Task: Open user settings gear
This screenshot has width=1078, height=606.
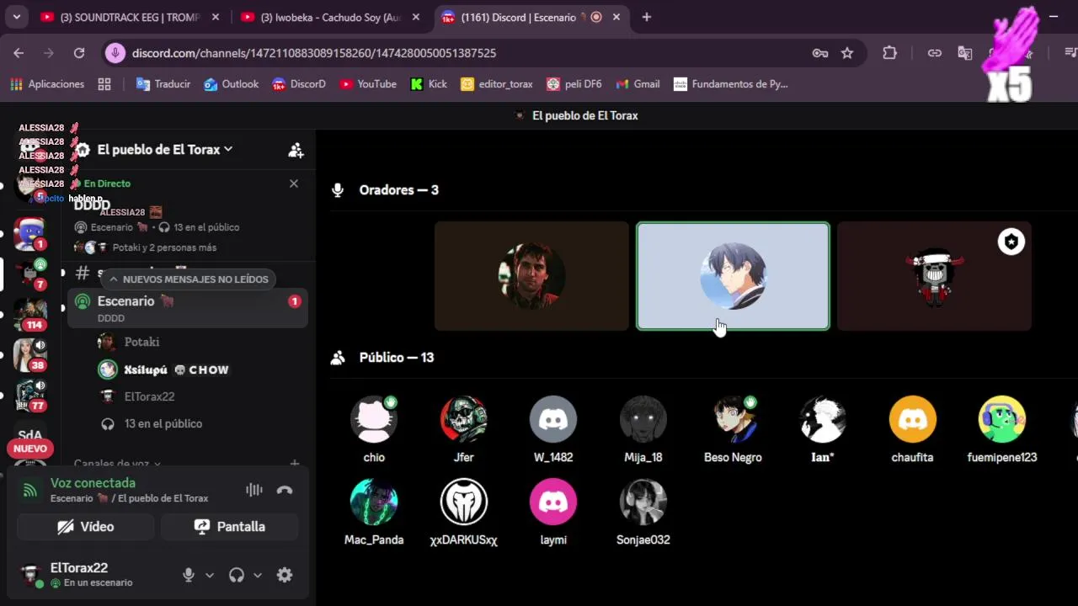Action: [285, 575]
